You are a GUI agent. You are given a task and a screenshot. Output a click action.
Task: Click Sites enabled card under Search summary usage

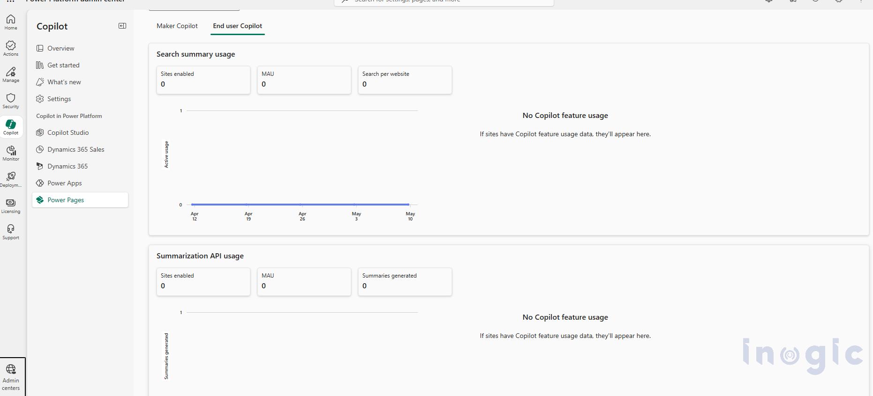pos(203,80)
